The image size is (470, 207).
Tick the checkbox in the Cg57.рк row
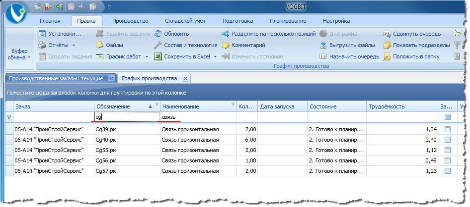pos(448,171)
